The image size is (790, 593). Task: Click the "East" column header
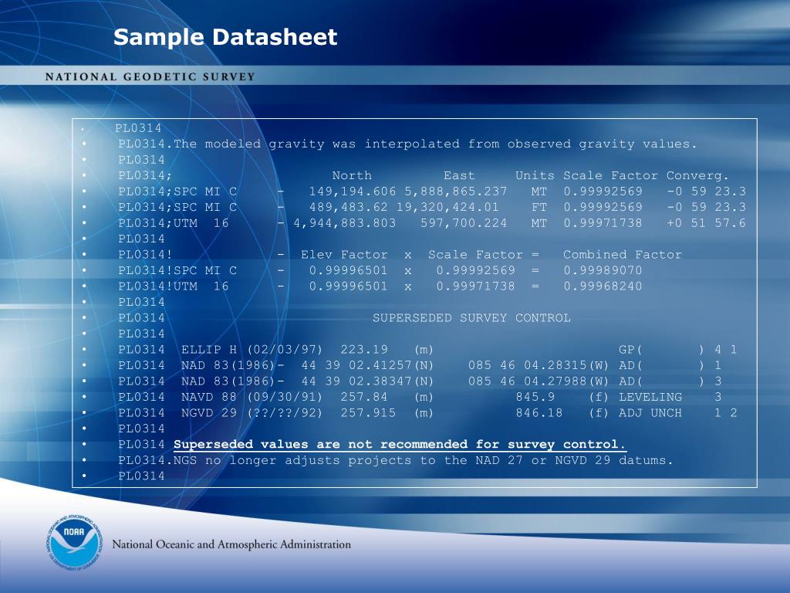[x=459, y=175]
